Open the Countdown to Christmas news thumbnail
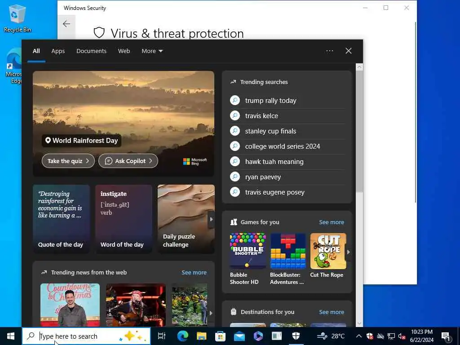Screen dimensions: 460x345 [x=70, y=305]
